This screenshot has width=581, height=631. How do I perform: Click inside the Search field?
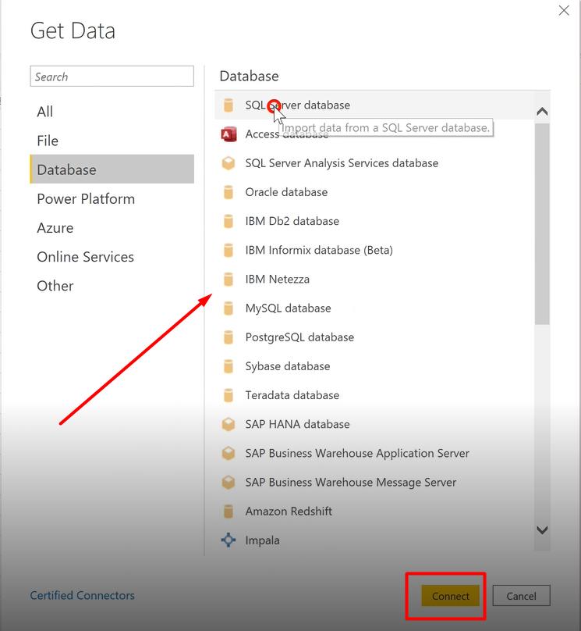112,76
